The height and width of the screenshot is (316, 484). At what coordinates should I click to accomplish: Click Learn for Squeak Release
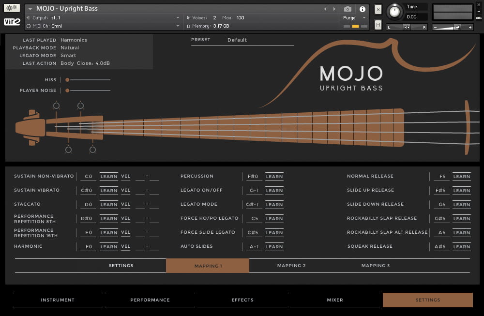pos(461,247)
